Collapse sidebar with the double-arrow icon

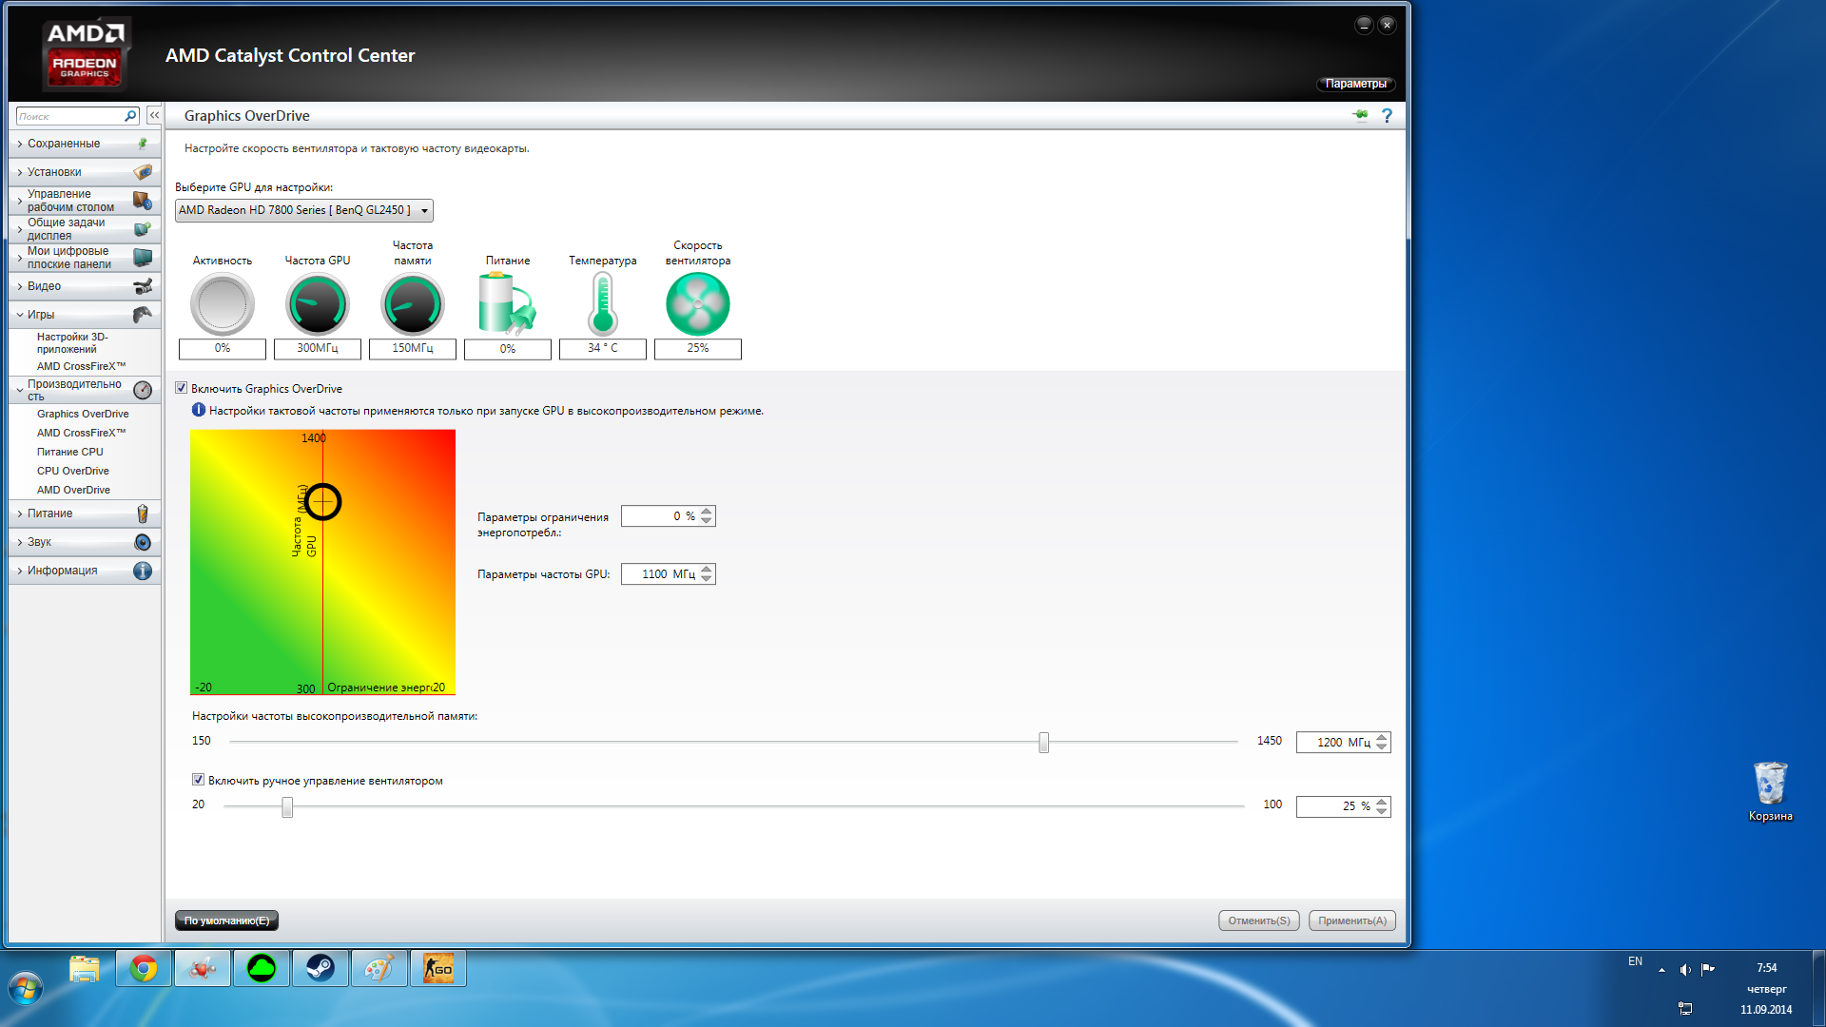154,115
